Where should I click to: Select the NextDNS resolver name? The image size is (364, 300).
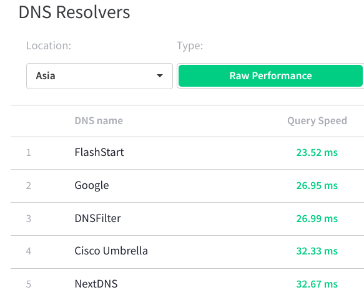[96, 284]
